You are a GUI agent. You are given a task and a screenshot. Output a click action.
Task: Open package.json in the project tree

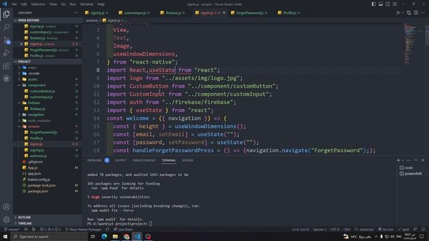(38, 191)
